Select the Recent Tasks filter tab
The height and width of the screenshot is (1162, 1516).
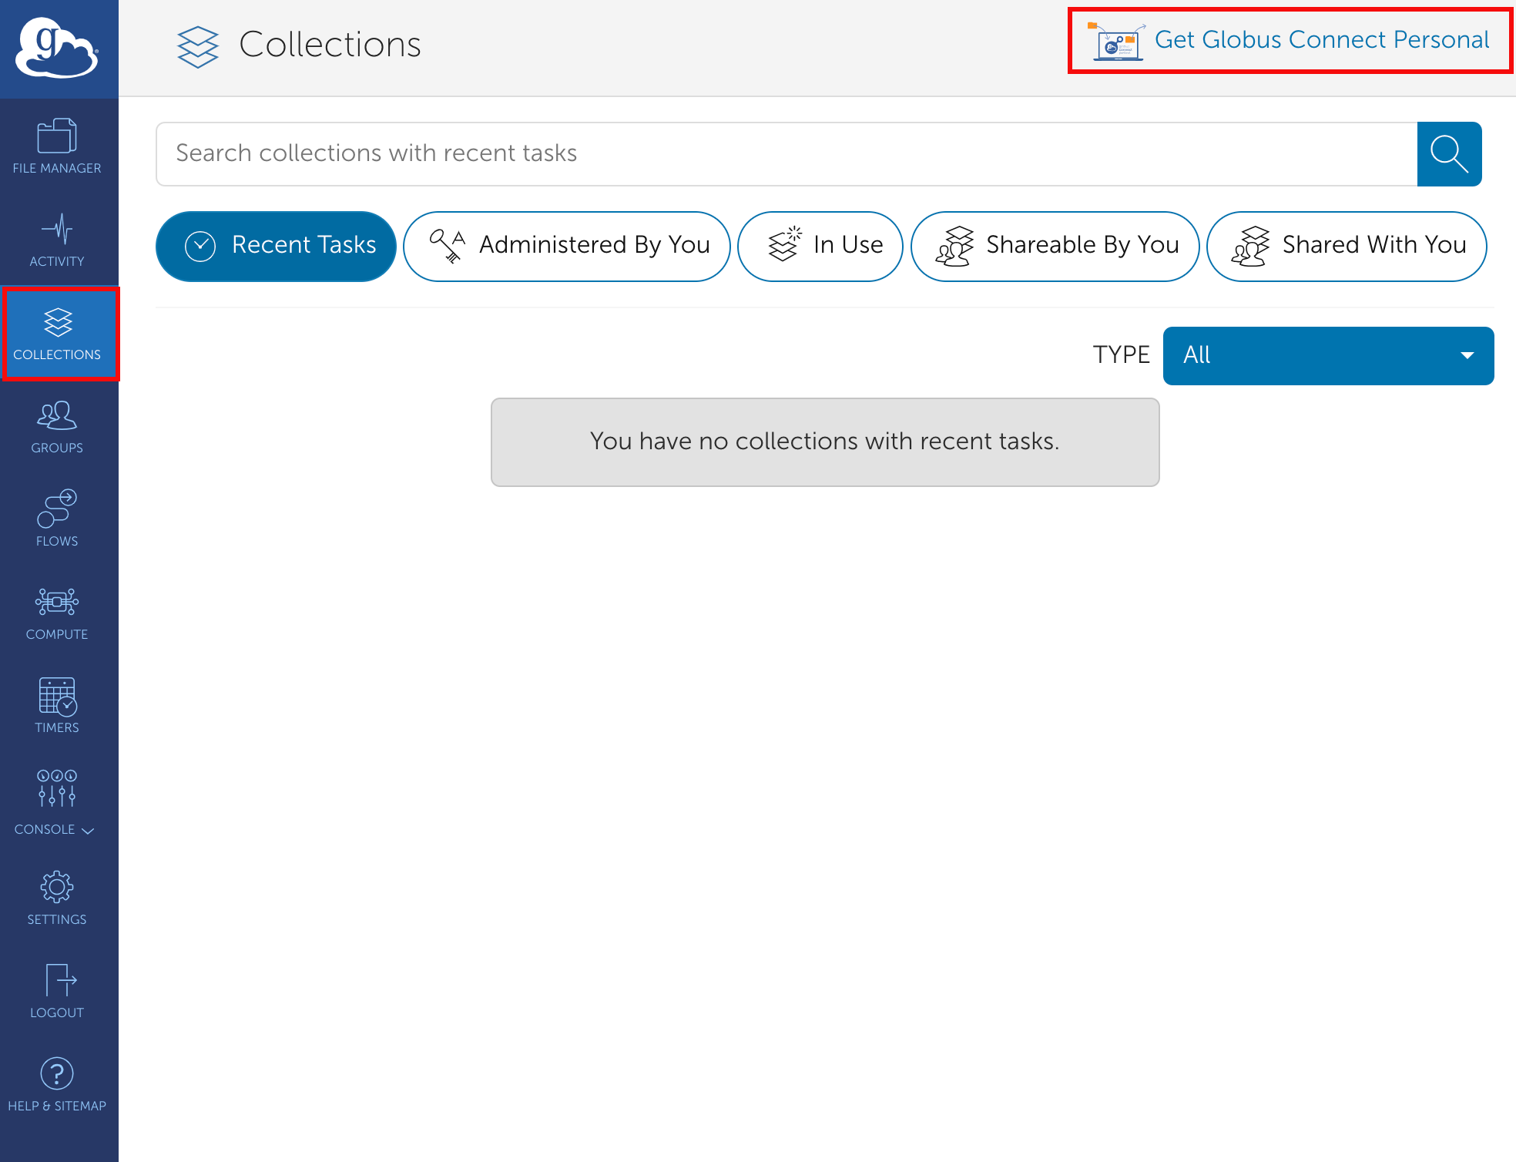tap(276, 246)
